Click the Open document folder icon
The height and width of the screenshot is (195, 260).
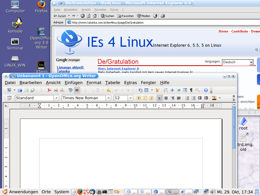pyautogui.click(x=20, y=90)
